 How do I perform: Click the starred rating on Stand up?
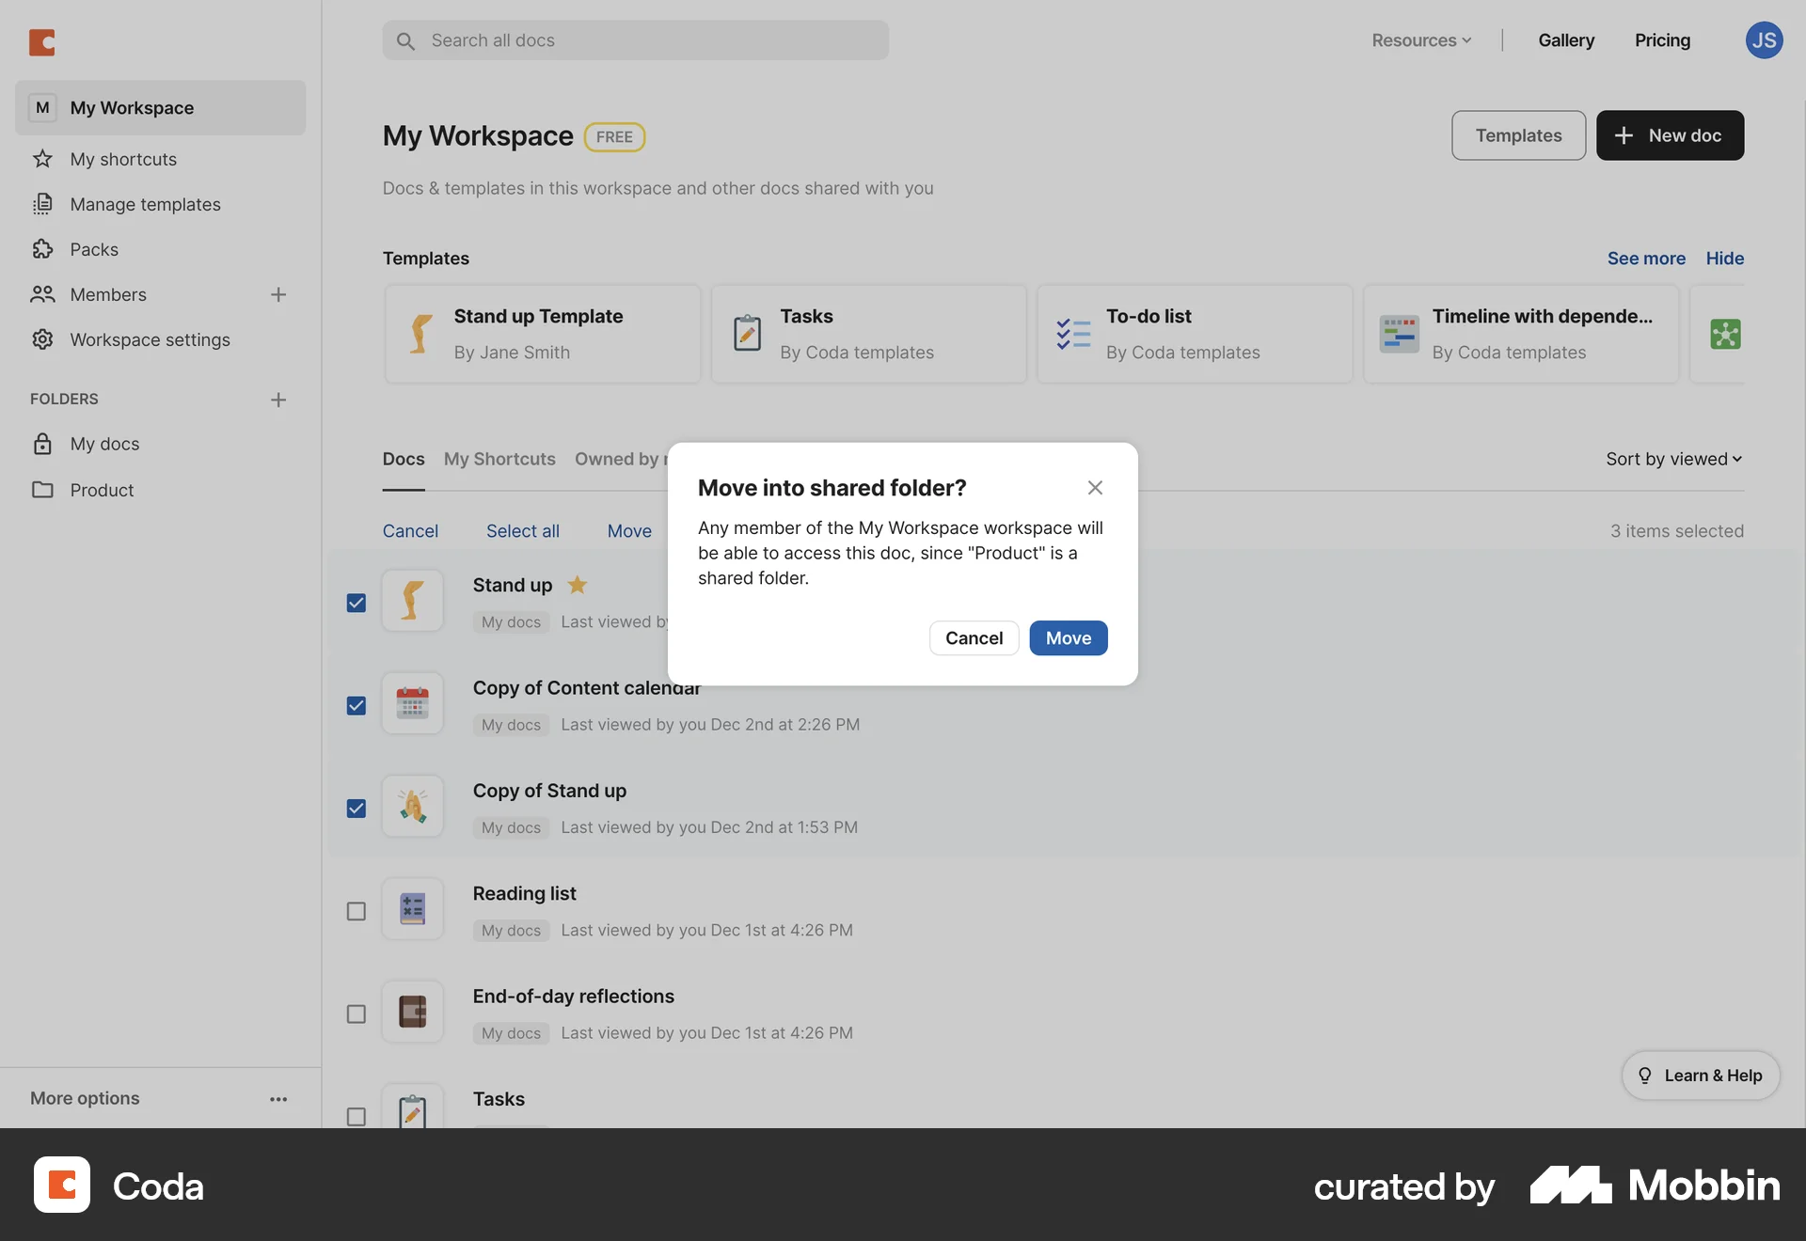point(577,585)
